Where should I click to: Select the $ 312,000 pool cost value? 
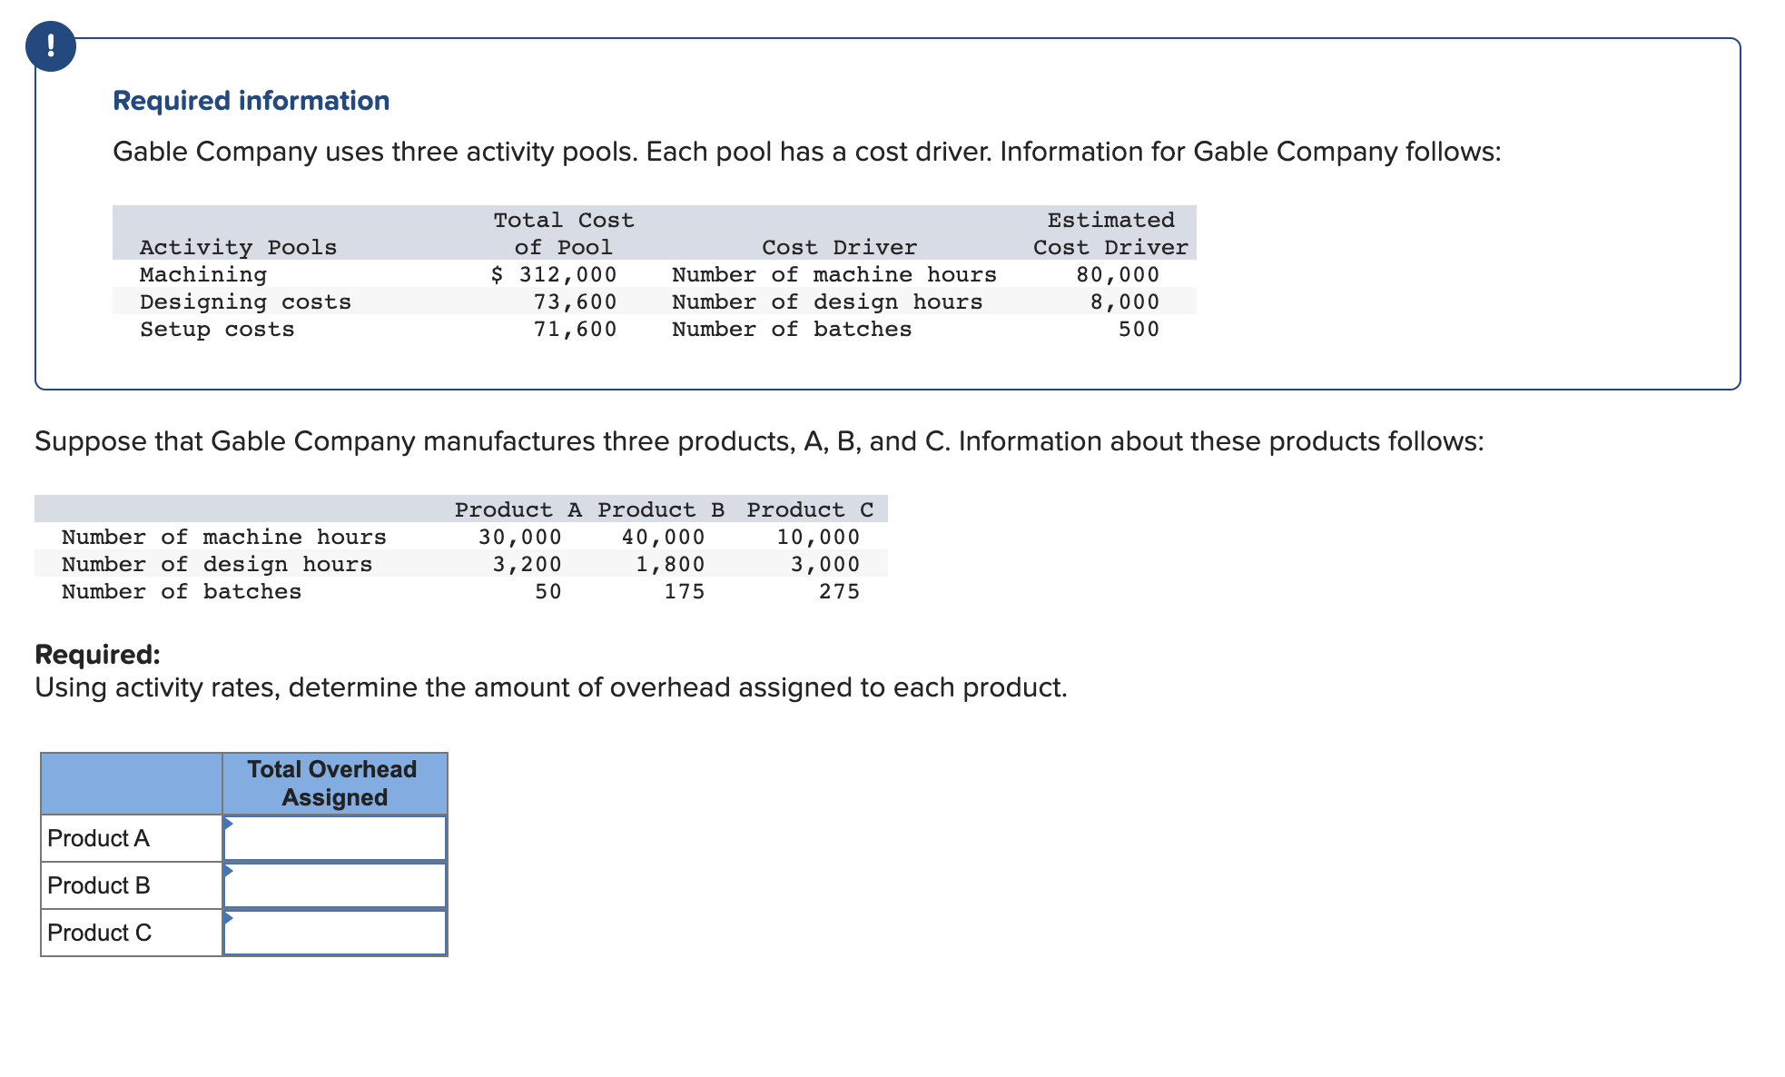click(554, 274)
